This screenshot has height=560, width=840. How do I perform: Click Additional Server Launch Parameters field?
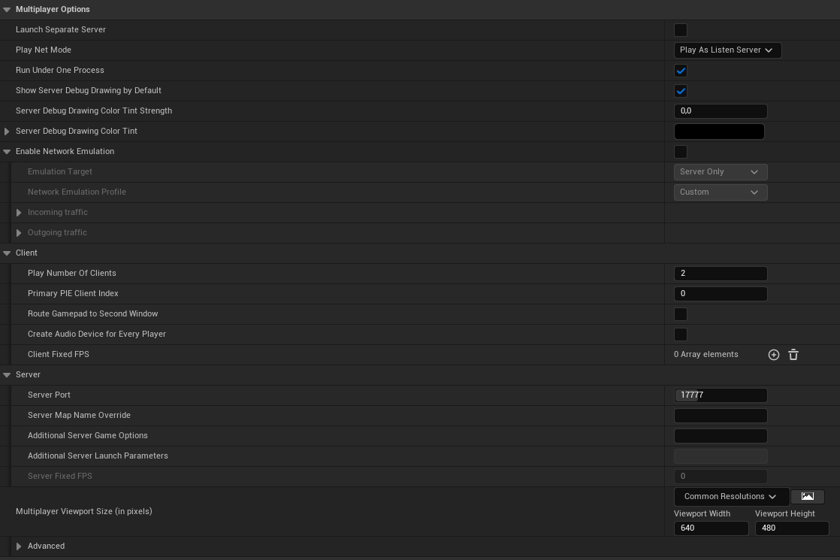pyautogui.click(x=720, y=456)
